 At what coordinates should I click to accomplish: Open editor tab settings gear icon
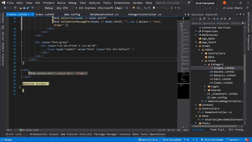point(189,15)
